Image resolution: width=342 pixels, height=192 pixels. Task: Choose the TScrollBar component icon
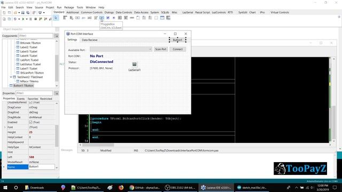click(132, 18)
